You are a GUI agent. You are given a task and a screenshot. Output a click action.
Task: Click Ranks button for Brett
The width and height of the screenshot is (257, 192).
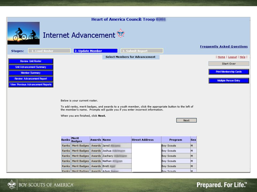[x=66, y=166]
